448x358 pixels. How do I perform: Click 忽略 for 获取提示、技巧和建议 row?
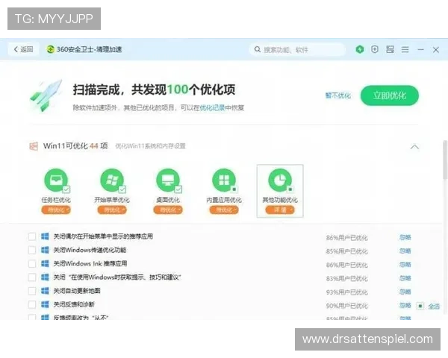[405, 278]
